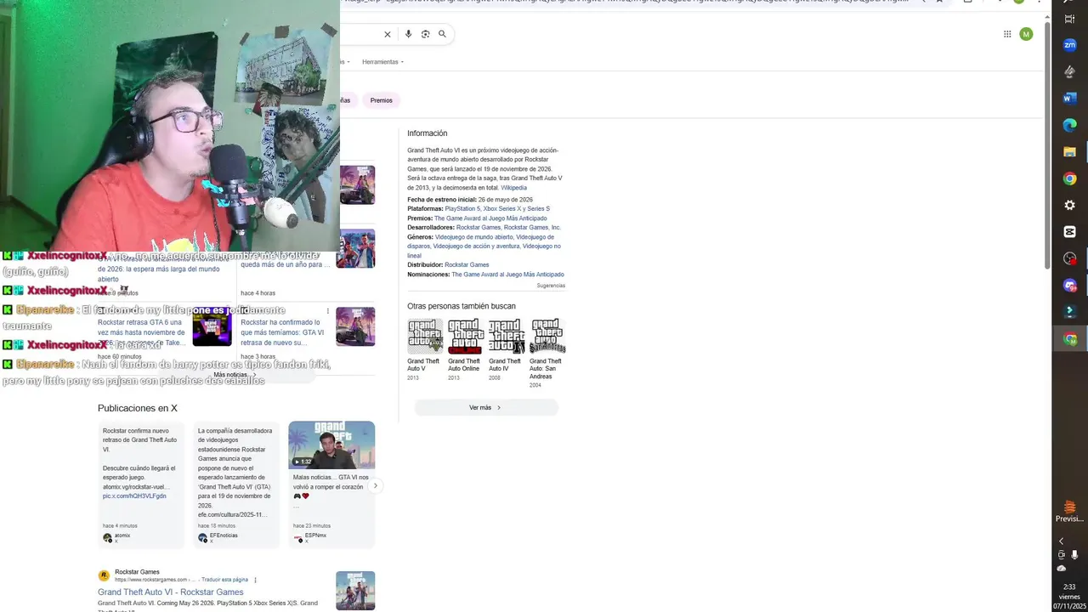Click the Sugerencias feedback link

551,286
